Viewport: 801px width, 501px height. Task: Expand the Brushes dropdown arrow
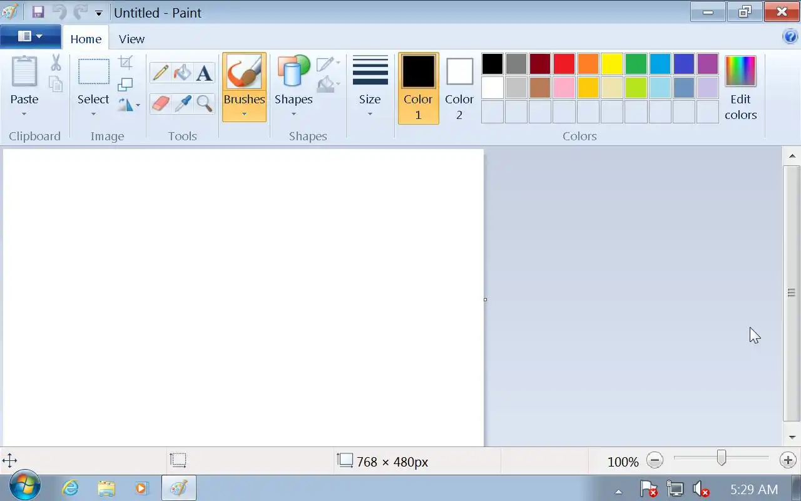(244, 114)
